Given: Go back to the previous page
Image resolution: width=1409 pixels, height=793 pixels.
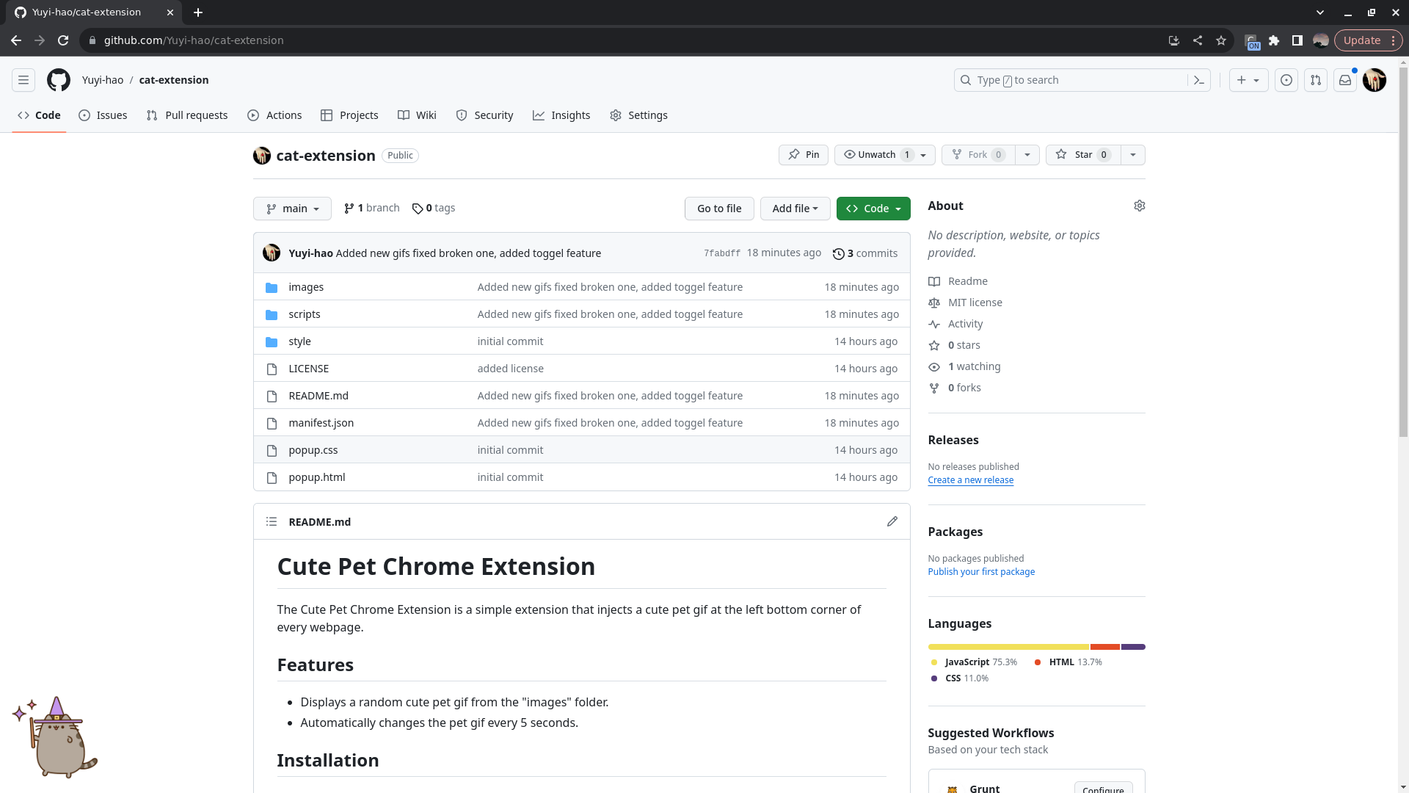Looking at the screenshot, I should click(16, 40).
